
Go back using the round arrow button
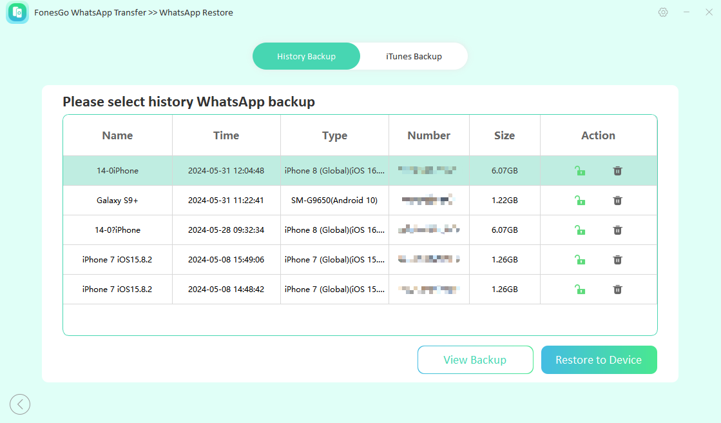[20, 404]
